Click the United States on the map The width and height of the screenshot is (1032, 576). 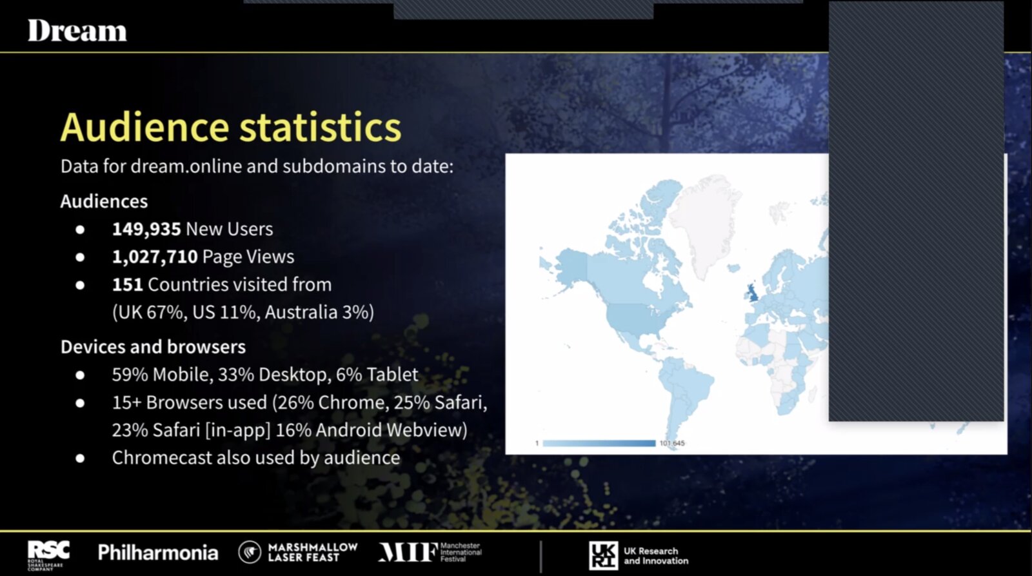point(636,317)
